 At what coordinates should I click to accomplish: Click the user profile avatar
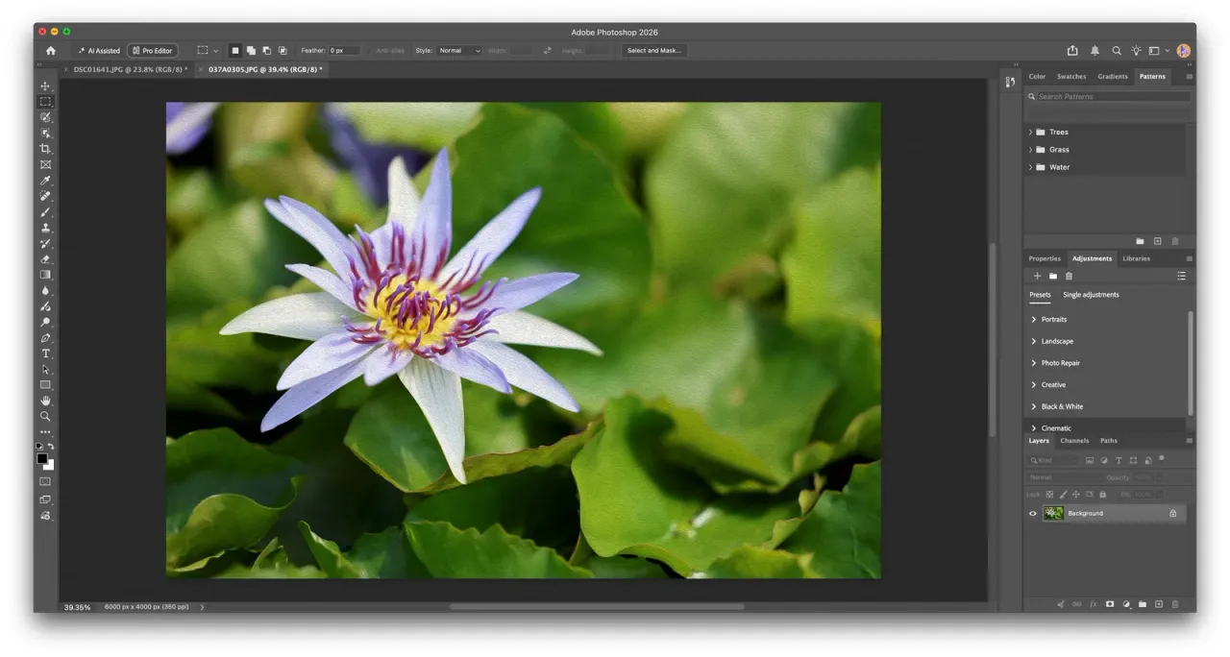1184,51
